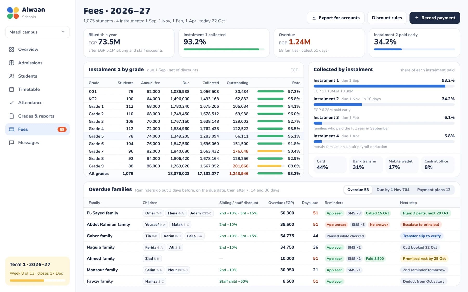468x292 pixels.
Task: Click the Record payment button label
Action: click(438, 18)
